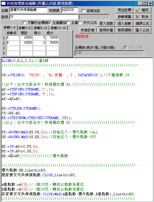Click the window icon in title bar
Viewport: 154px width, 202px height.
(3, 3)
